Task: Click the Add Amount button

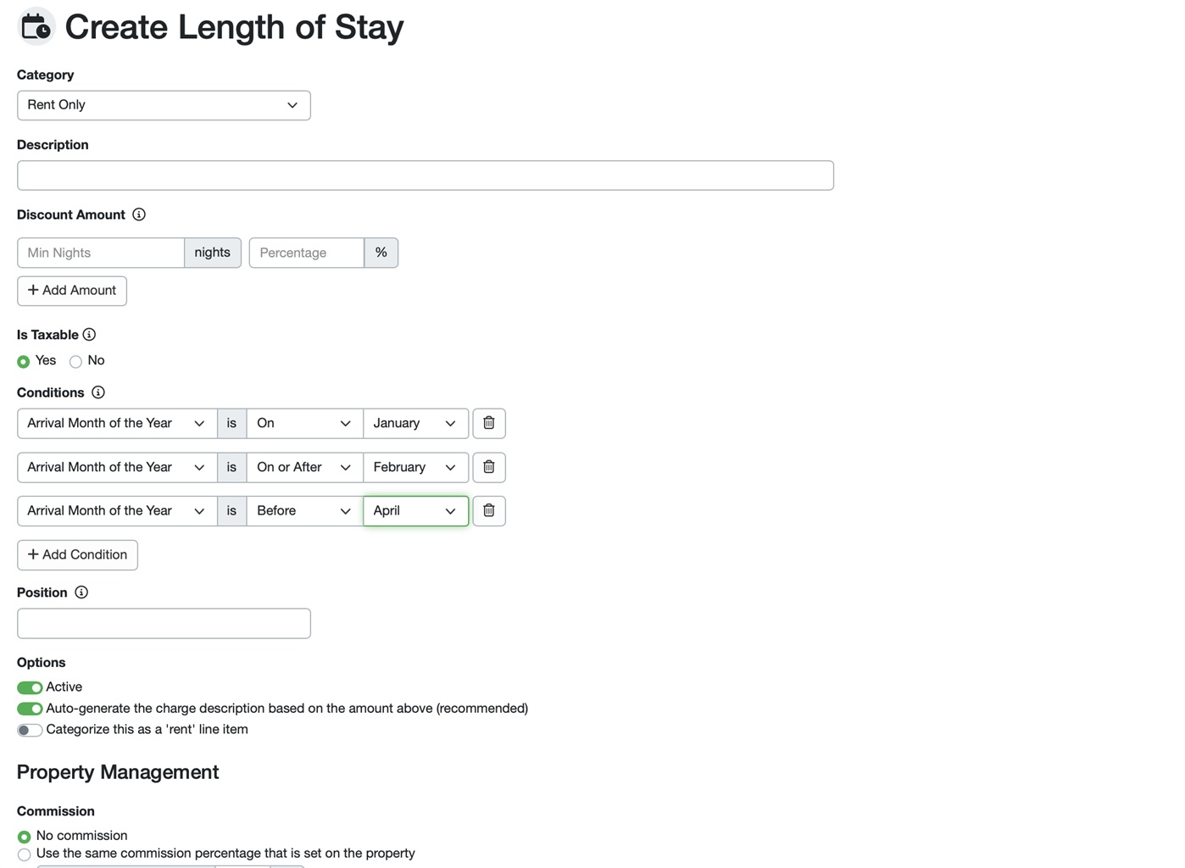Action: click(x=72, y=291)
